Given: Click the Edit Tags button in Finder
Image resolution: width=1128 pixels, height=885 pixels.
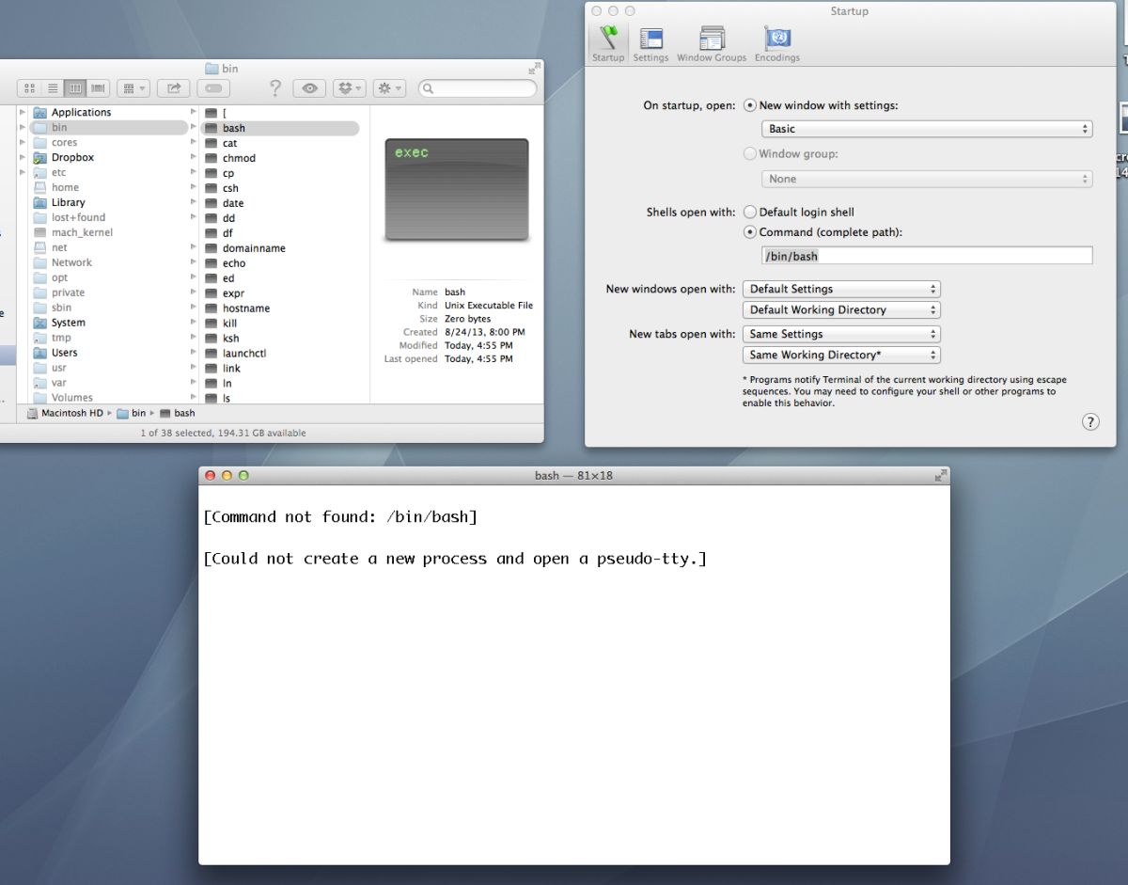Looking at the screenshot, I should pos(214,88).
